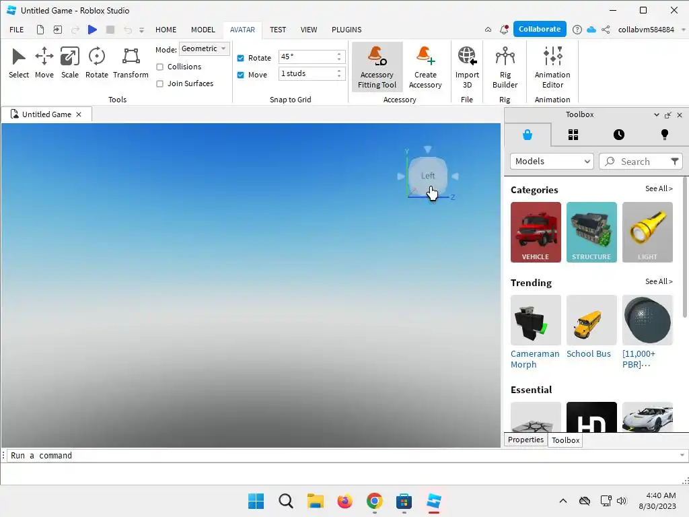Open Toolbox Inventory grid tab
The height and width of the screenshot is (517, 689).
pyautogui.click(x=573, y=135)
